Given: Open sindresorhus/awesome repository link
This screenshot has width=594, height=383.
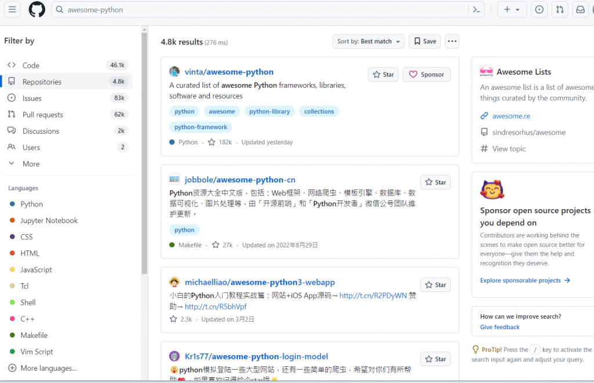Looking at the screenshot, I should pyautogui.click(x=528, y=132).
